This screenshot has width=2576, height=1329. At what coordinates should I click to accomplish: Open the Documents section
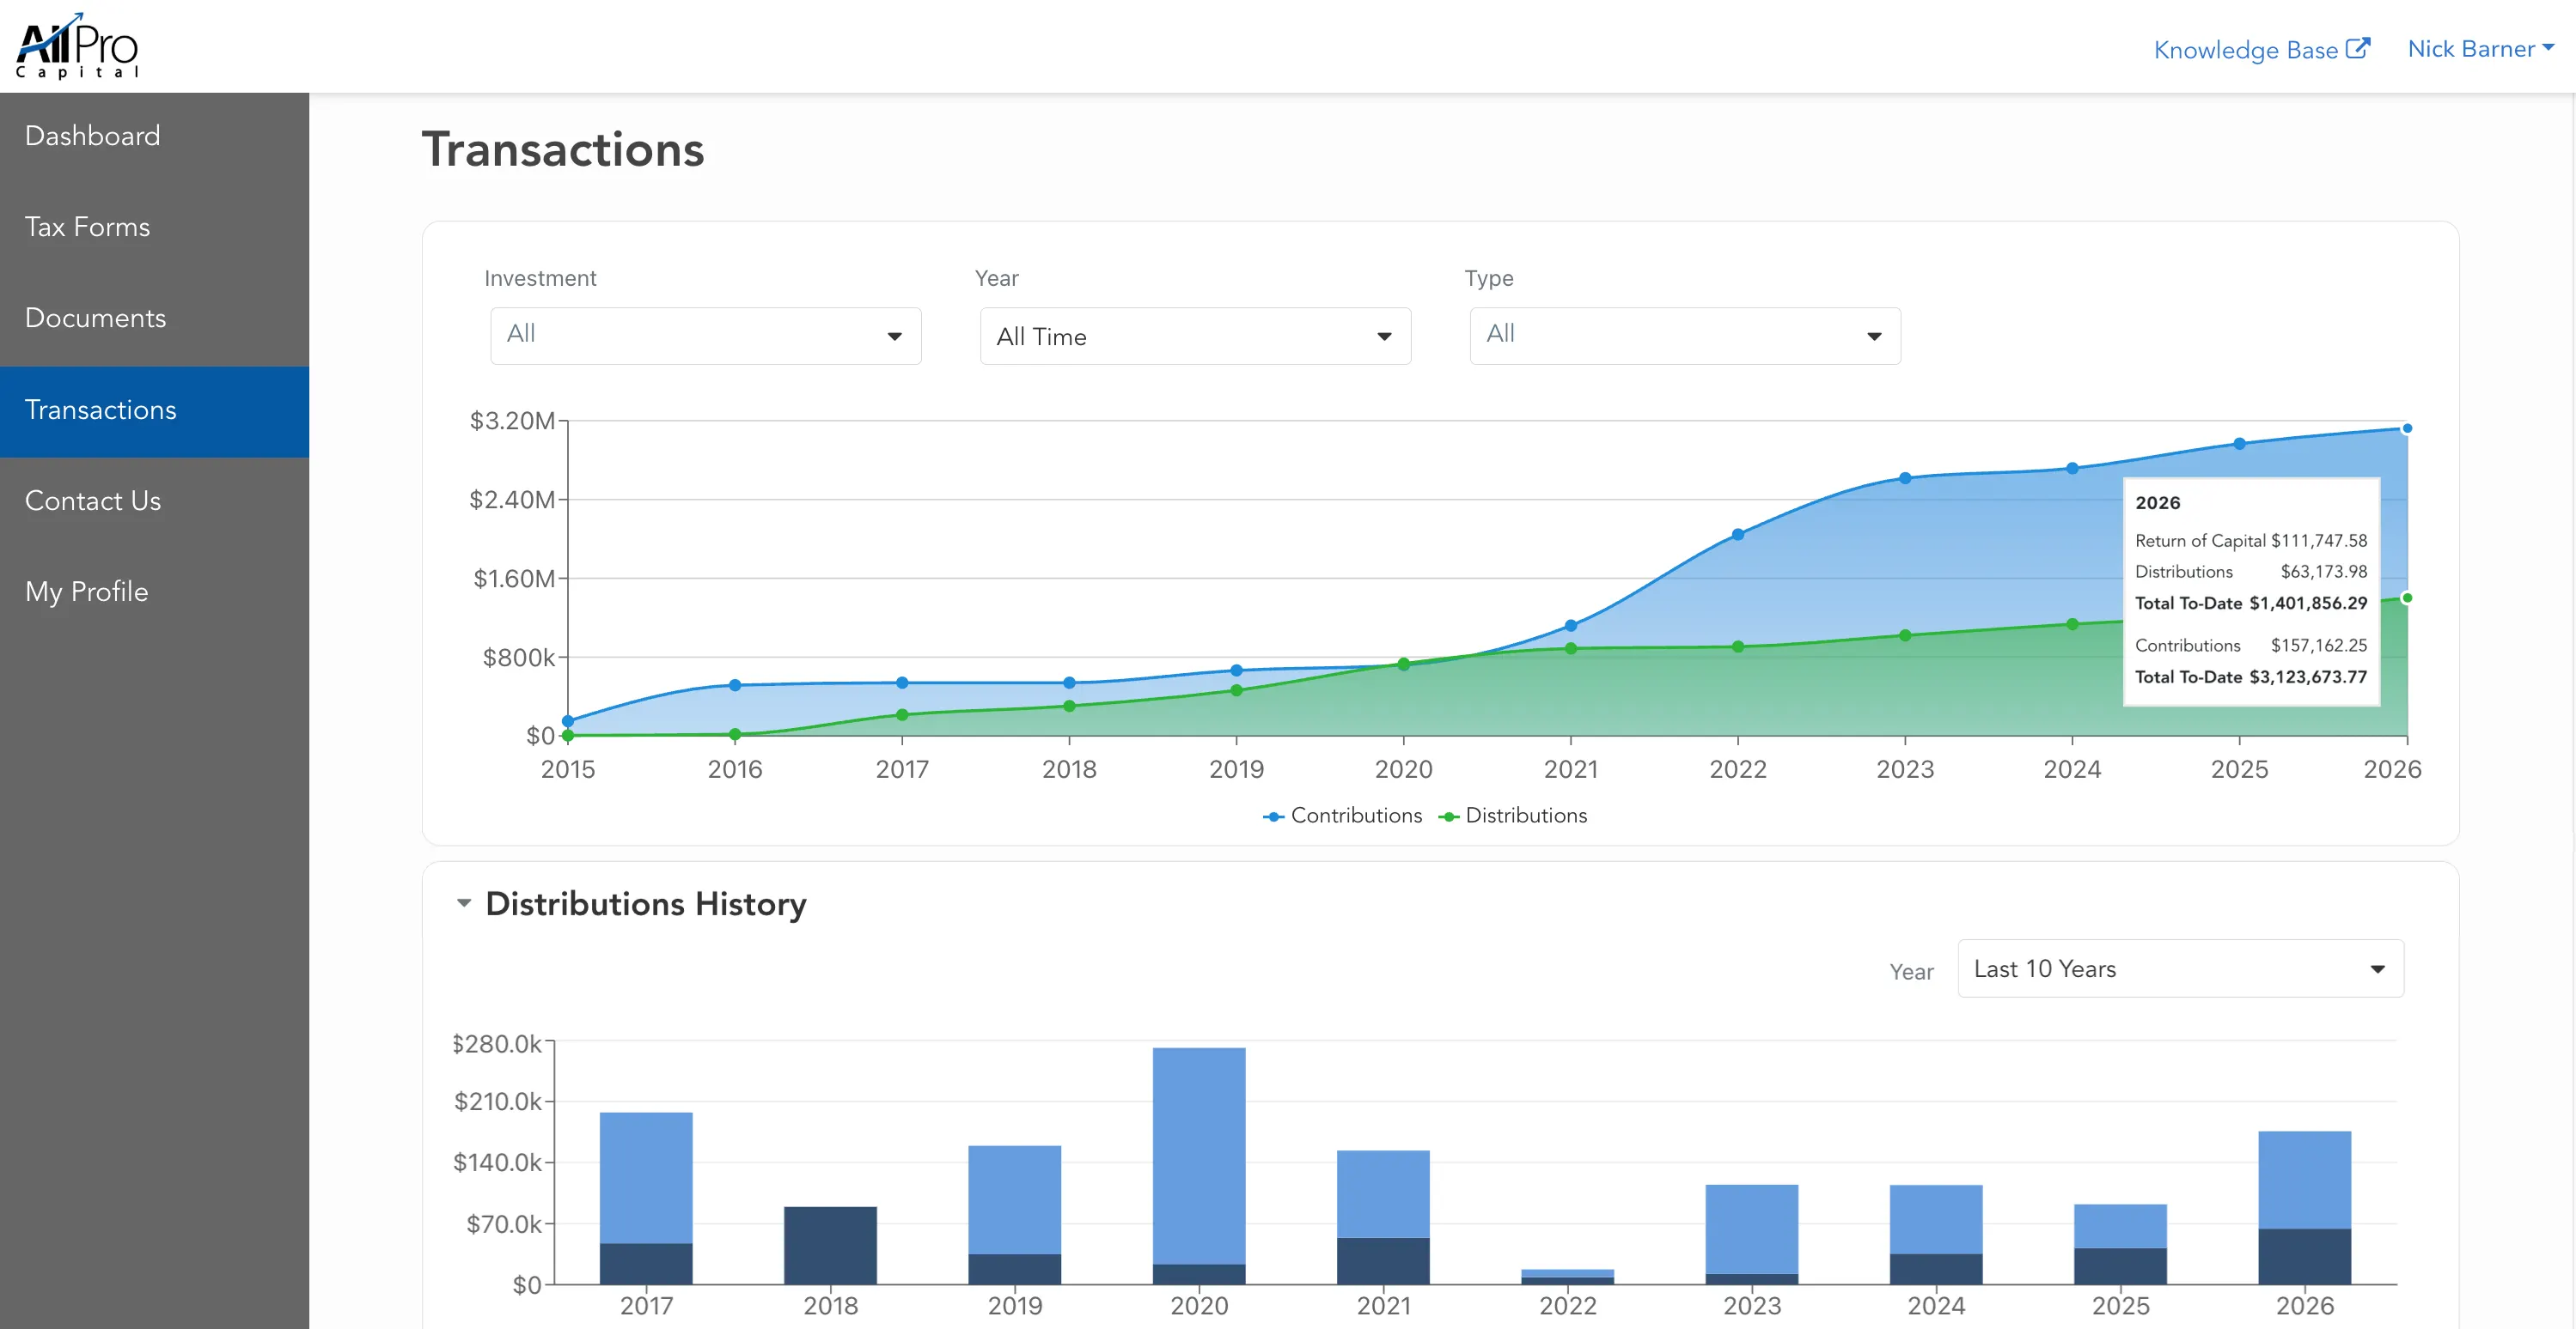tap(154, 318)
